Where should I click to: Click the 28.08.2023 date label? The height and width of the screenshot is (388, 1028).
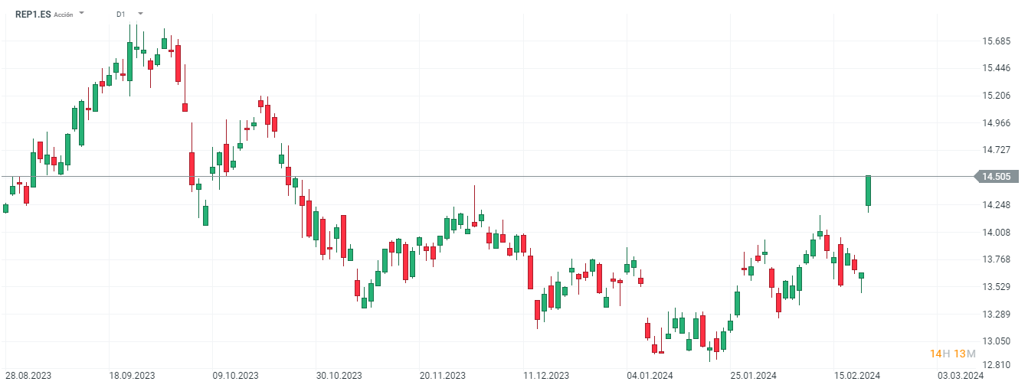coord(28,376)
